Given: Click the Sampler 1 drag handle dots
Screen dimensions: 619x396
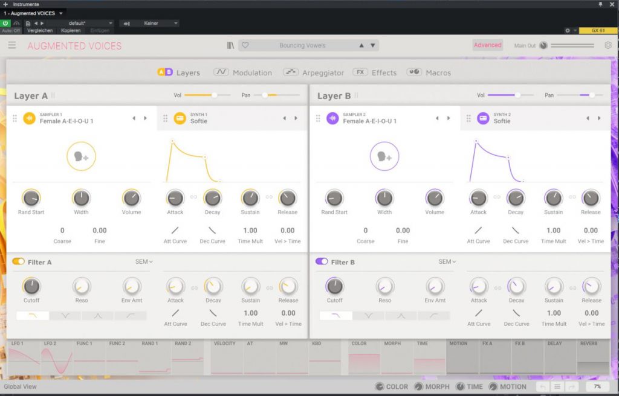Looking at the screenshot, I should pos(15,118).
